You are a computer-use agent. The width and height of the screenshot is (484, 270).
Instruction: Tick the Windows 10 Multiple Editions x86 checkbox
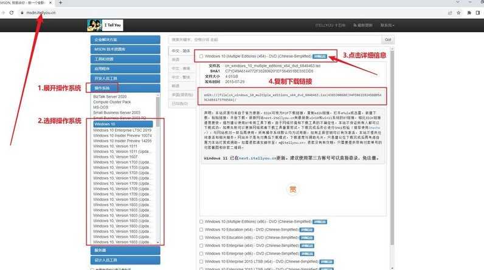coord(201,221)
